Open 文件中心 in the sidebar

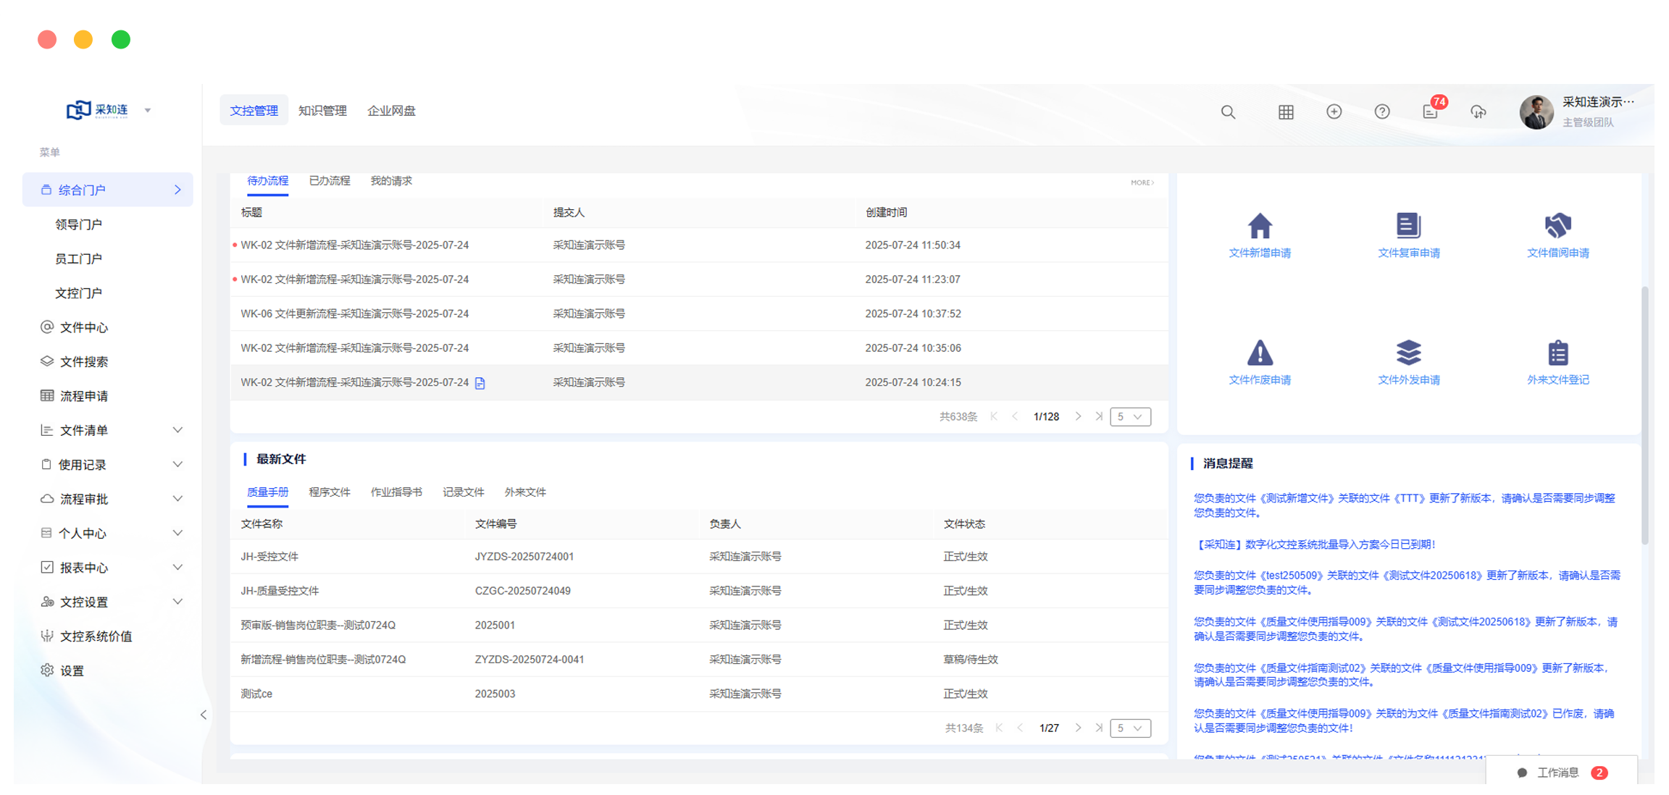point(84,327)
